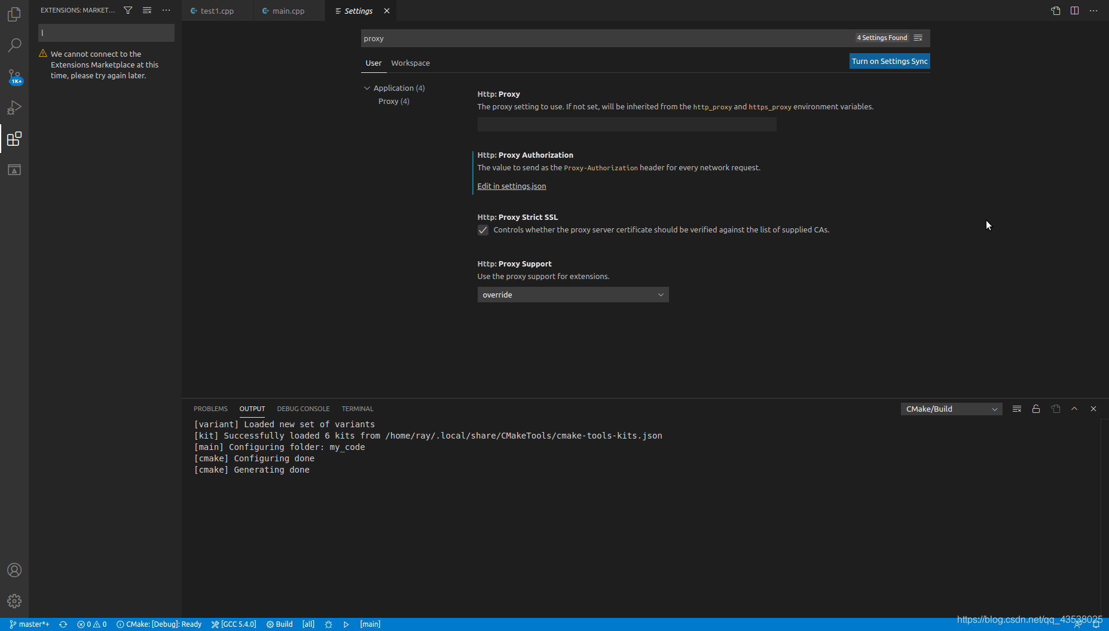The width and height of the screenshot is (1109, 631).
Task: Open the Search view in the sidebar
Action: [x=14, y=45]
